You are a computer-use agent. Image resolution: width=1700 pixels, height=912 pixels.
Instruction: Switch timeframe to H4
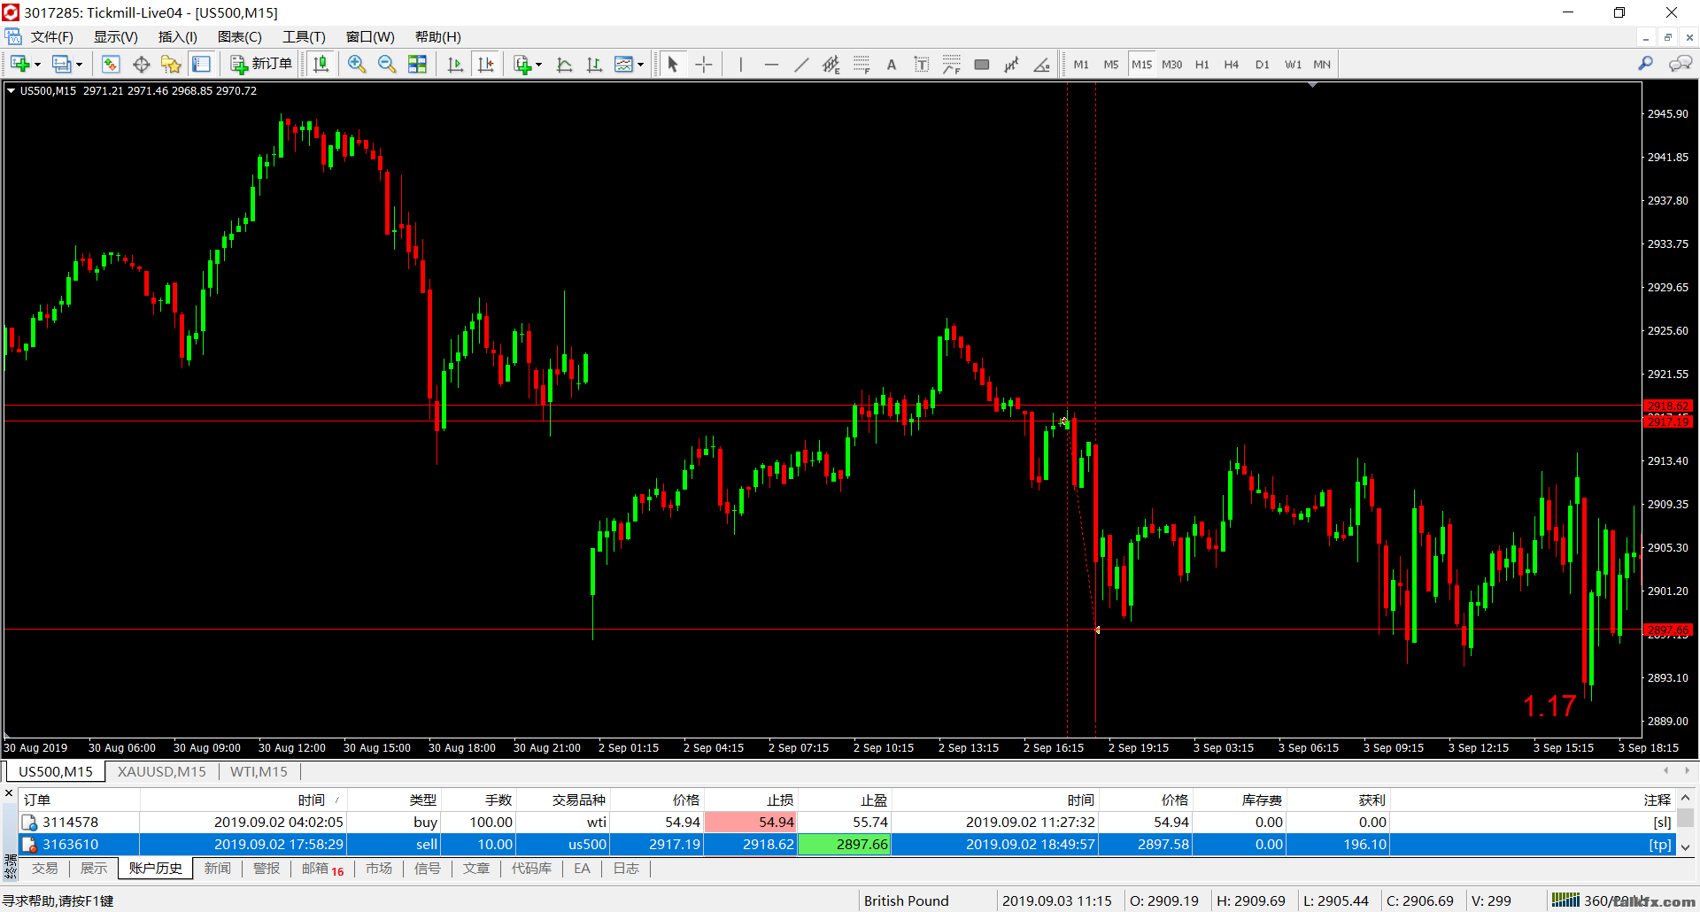1232,64
